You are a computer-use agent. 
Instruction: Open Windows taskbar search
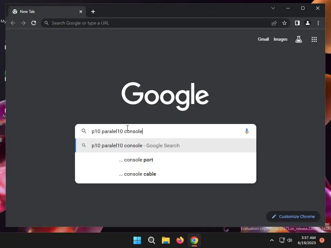(152, 240)
